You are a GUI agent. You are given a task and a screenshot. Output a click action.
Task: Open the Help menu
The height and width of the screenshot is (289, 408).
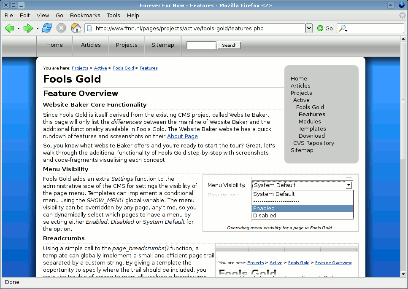click(133, 15)
